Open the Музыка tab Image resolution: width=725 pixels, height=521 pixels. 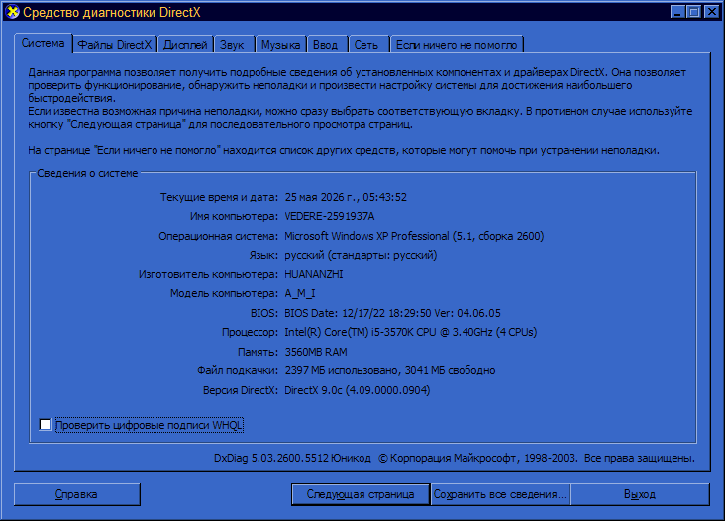[280, 45]
